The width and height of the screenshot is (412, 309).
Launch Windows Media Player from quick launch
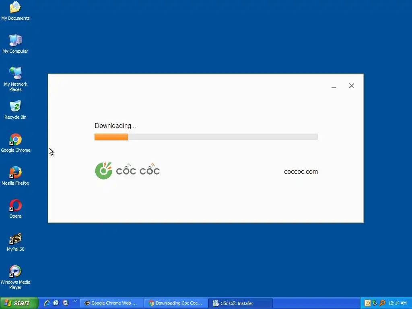(x=66, y=303)
